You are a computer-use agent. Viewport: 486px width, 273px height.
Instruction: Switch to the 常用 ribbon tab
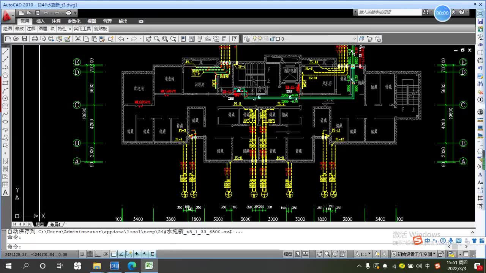click(x=25, y=21)
